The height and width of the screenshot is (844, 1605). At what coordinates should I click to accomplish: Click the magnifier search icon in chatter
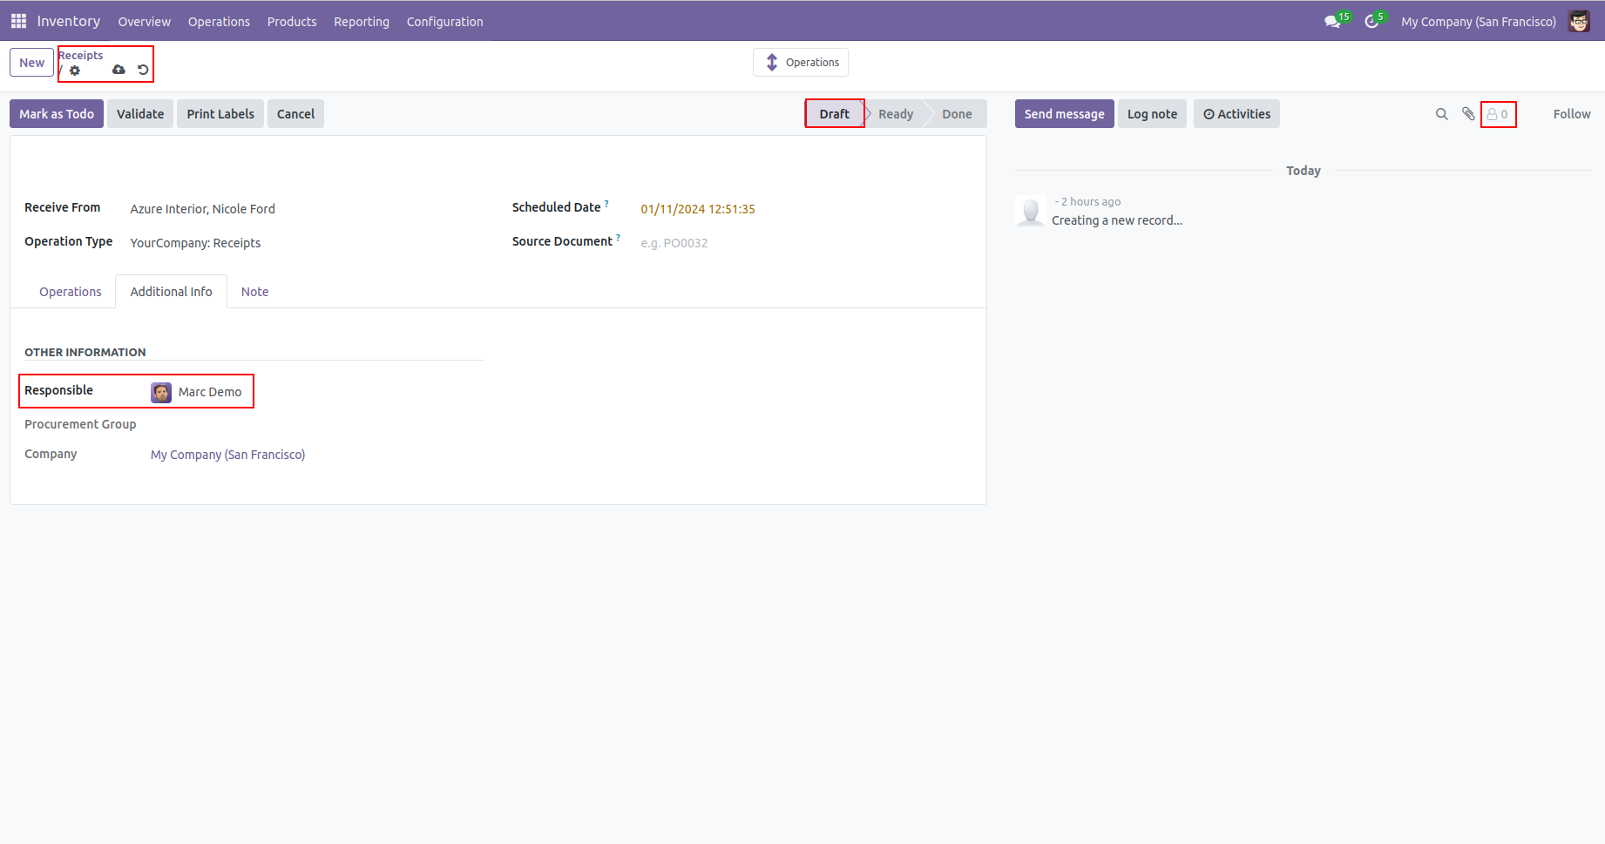coord(1441,114)
